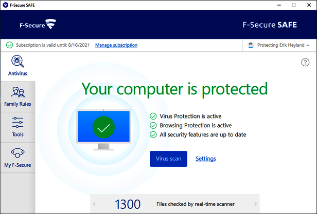This screenshot has height=214, width=317.
Task: Click the user avatar icon
Action: (251, 45)
